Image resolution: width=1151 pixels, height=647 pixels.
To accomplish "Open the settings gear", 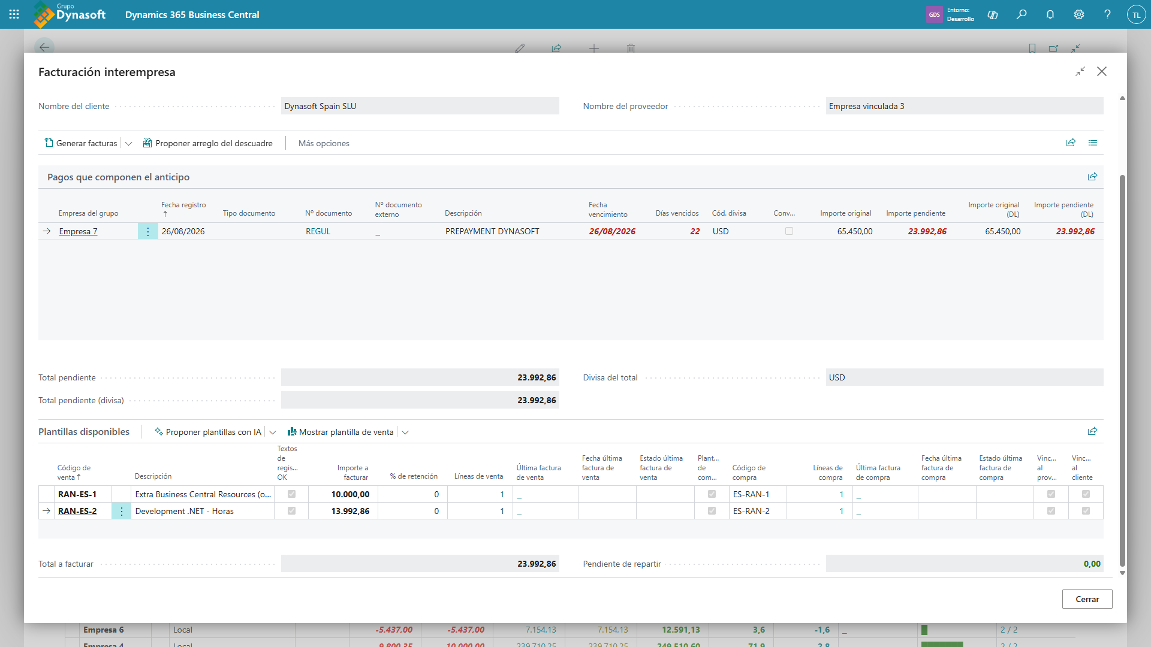I will tap(1079, 14).
